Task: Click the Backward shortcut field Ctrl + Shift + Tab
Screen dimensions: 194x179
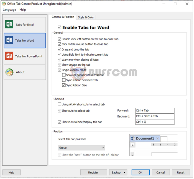Action: pos(155,116)
